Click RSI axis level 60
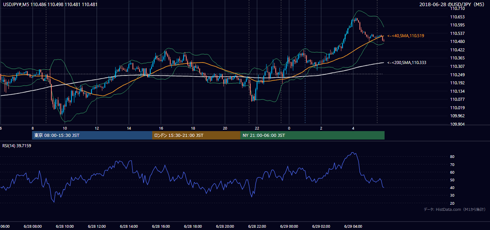Screen dimensions: 490x230 (x=452, y=172)
